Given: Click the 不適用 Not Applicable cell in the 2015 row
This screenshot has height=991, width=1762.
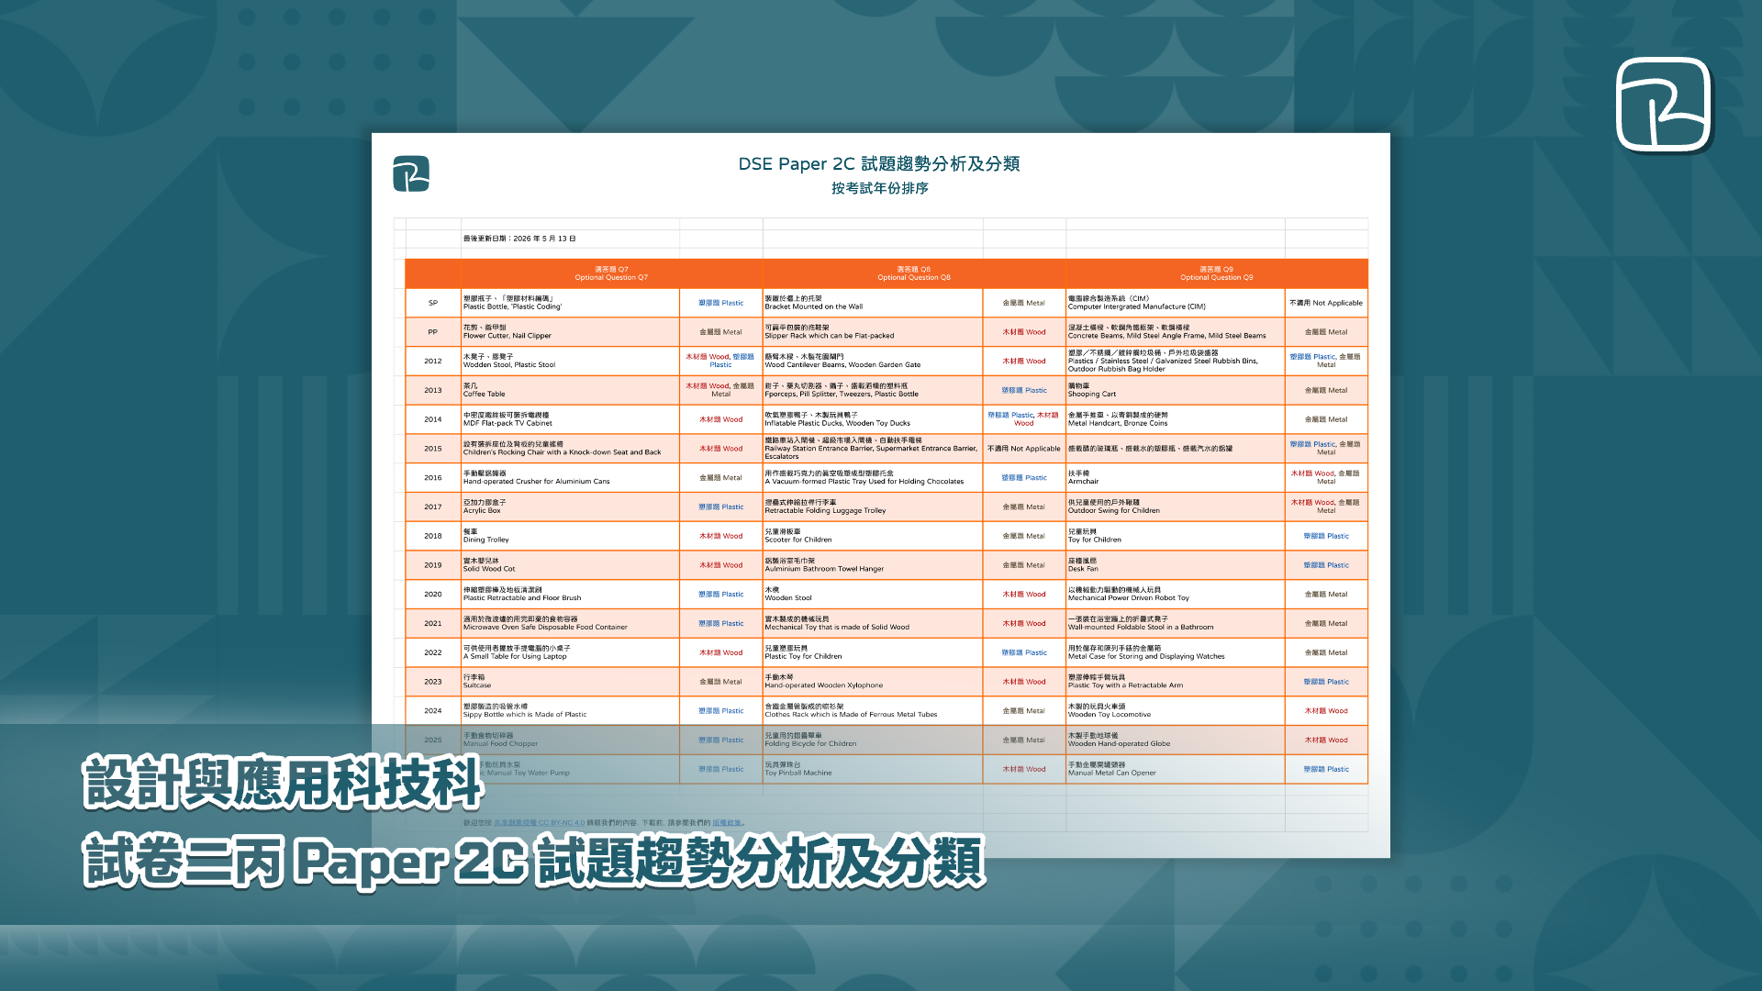Looking at the screenshot, I should click(x=1024, y=449).
